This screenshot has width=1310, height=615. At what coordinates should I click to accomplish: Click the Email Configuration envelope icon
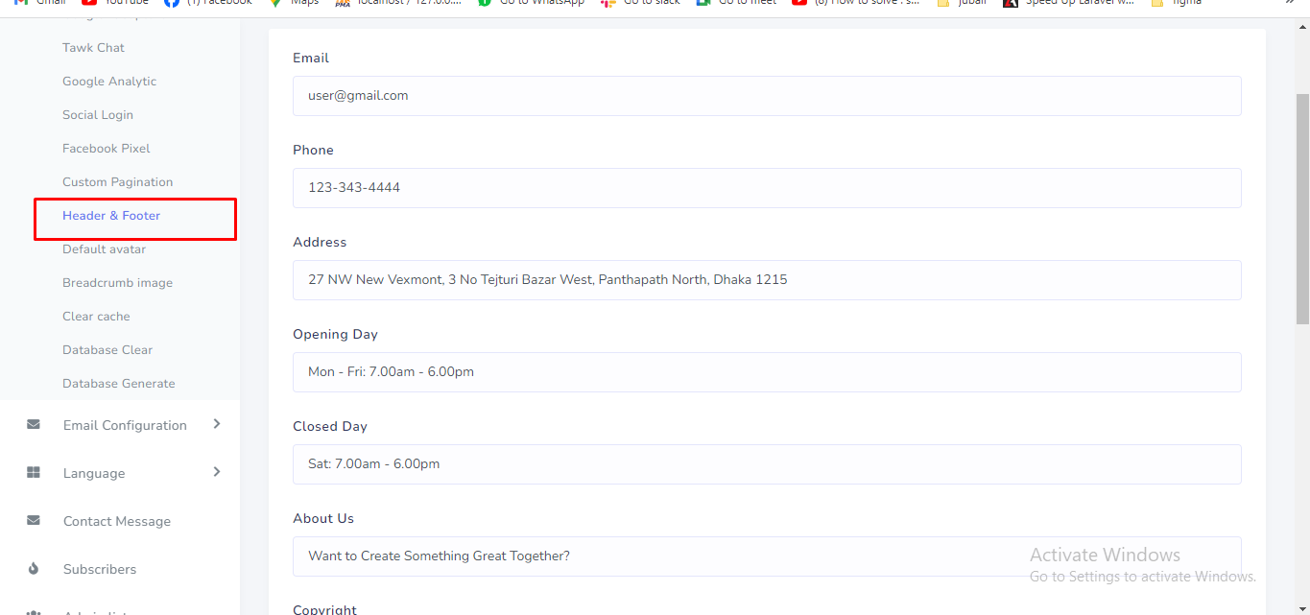coord(34,425)
